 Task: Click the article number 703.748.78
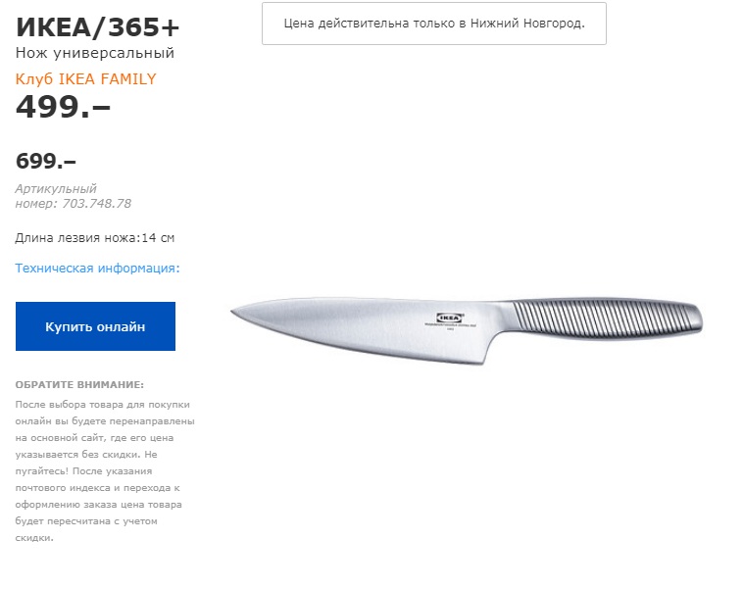point(97,204)
